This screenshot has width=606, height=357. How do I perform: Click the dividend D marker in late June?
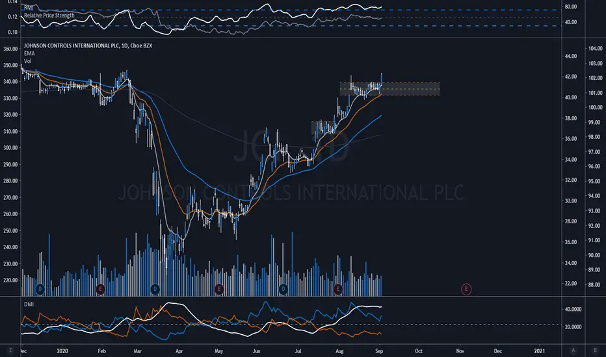coord(283,289)
